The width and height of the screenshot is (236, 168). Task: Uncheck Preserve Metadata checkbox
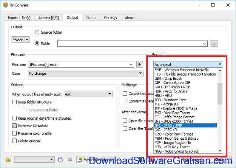coord(14,126)
